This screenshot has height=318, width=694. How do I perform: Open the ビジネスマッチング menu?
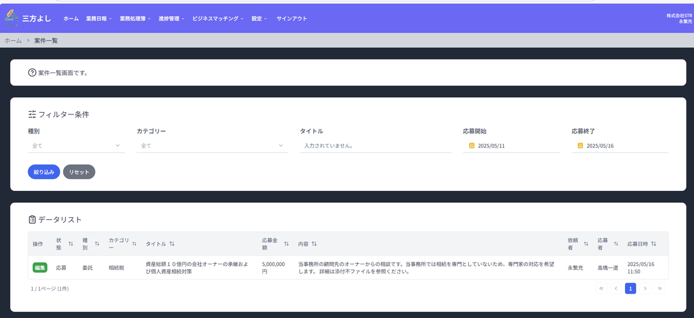(217, 19)
